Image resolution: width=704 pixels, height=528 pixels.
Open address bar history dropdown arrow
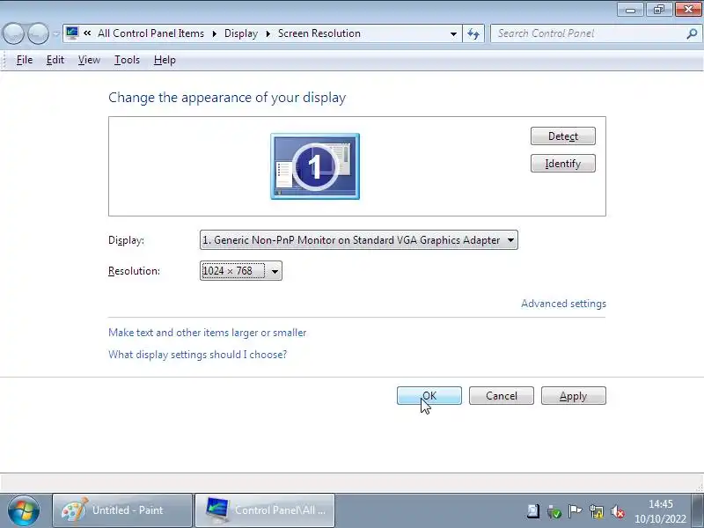tap(453, 33)
